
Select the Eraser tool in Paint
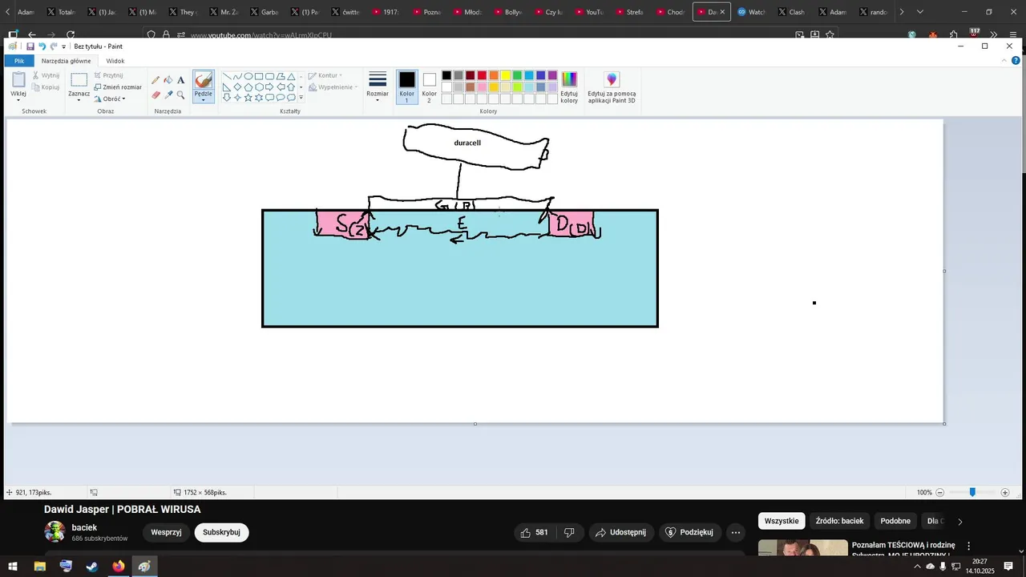(x=156, y=95)
